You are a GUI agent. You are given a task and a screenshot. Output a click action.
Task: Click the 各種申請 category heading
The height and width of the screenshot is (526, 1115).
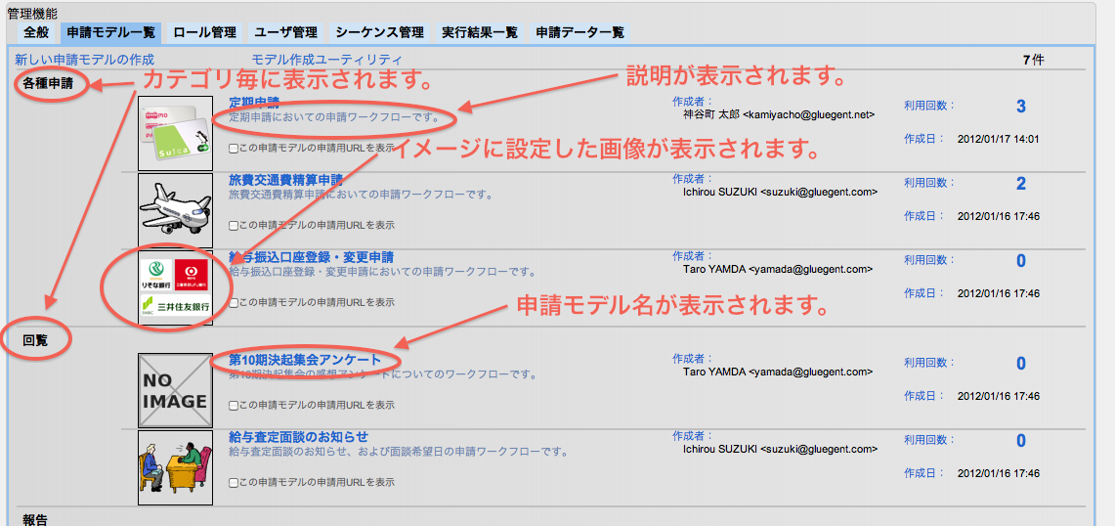(x=47, y=83)
